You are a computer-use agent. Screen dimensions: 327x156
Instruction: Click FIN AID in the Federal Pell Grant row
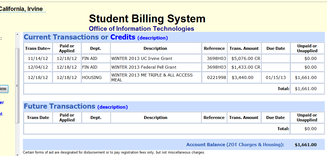tap(90, 67)
